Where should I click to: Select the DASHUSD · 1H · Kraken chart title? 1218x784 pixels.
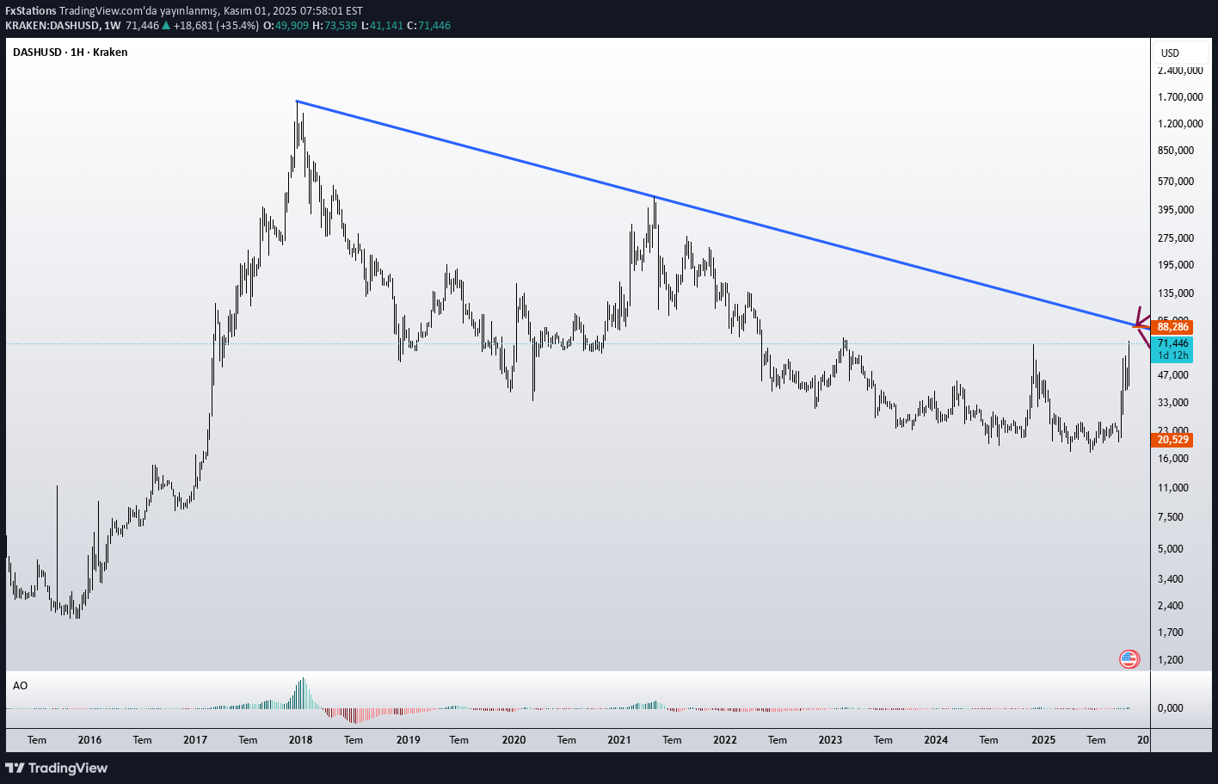click(71, 52)
